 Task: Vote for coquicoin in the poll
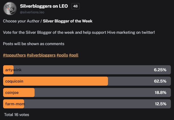point(87,81)
